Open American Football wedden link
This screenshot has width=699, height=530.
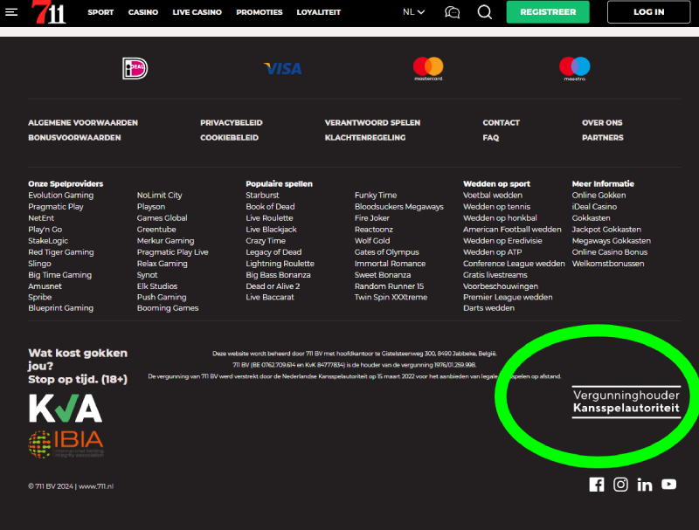click(512, 230)
